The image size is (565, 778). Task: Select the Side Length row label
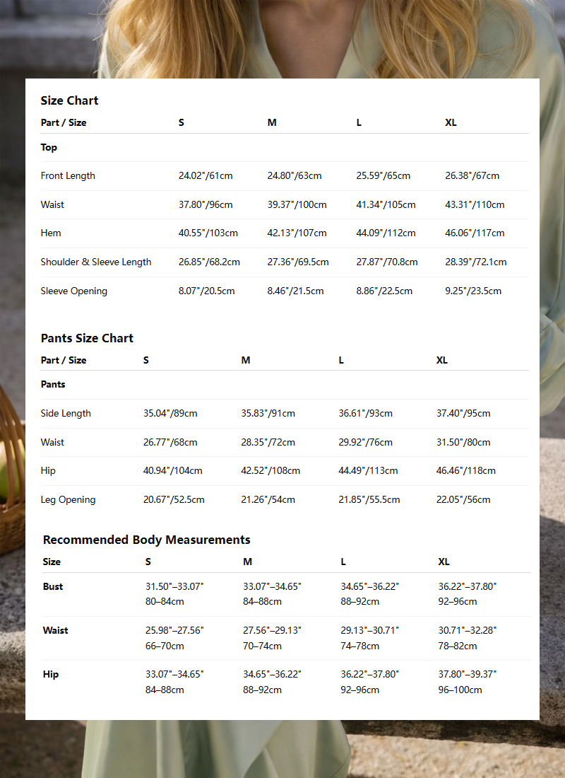[x=66, y=413]
